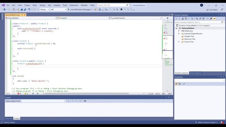Open the Toolbox side panel tab

[2, 17]
